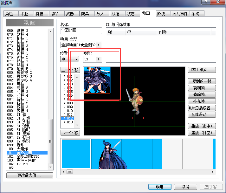Click the 更改最大值 button

pos(30,176)
